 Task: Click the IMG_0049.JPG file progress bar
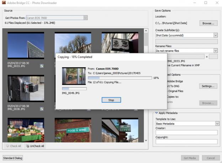pyautogui.click(x=74, y=89)
